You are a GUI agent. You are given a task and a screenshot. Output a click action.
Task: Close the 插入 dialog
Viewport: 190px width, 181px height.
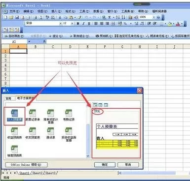click(140, 90)
